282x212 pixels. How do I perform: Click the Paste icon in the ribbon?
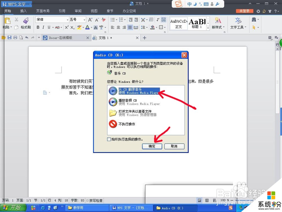[x=7, y=21]
